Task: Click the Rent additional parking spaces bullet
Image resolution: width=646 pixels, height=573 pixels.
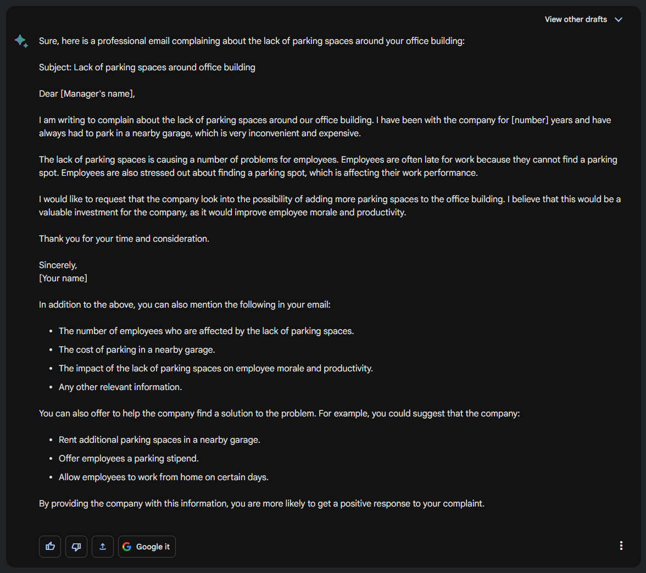Action: 159,440
